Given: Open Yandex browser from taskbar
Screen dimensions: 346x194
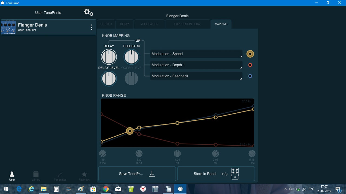Looking at the screenshot, I should pos(143,189).
